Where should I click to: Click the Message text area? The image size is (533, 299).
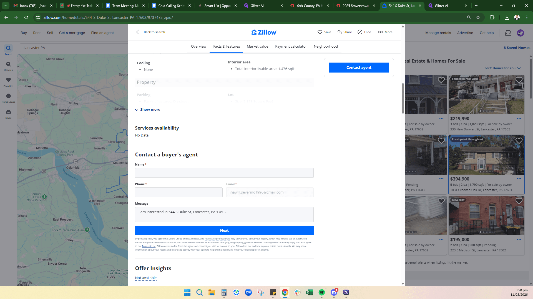tap(224, 215)
